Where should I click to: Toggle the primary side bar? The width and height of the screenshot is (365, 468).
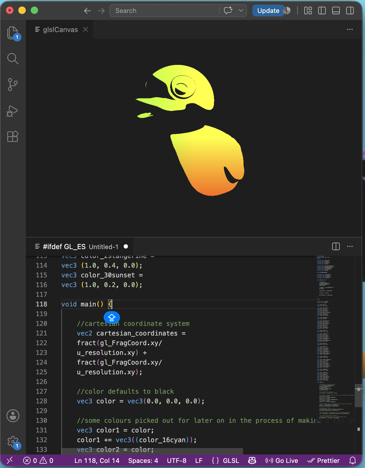(x=322, y=11)
